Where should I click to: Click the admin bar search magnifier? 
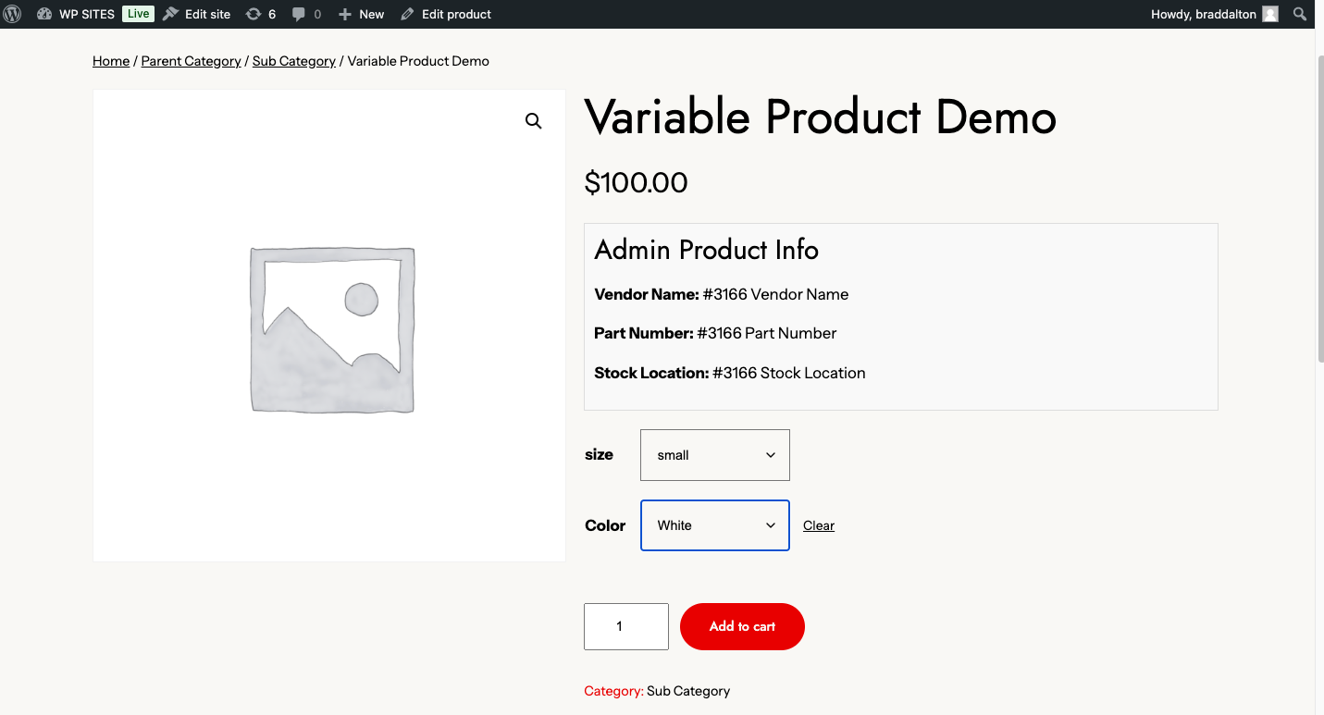tap(1300, 14)
